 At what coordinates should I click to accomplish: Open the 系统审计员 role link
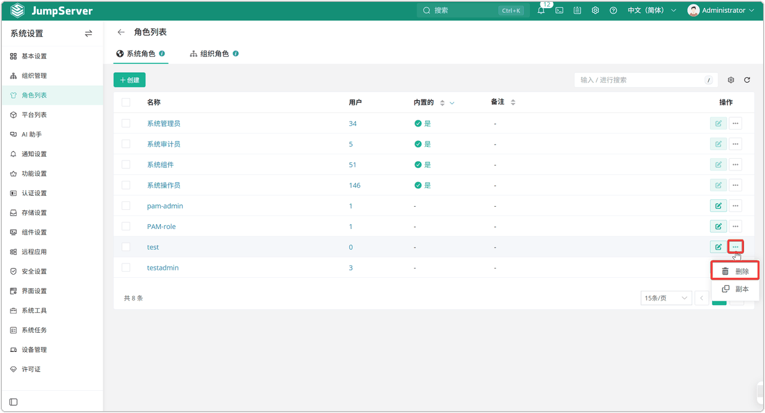pos(163,144)
